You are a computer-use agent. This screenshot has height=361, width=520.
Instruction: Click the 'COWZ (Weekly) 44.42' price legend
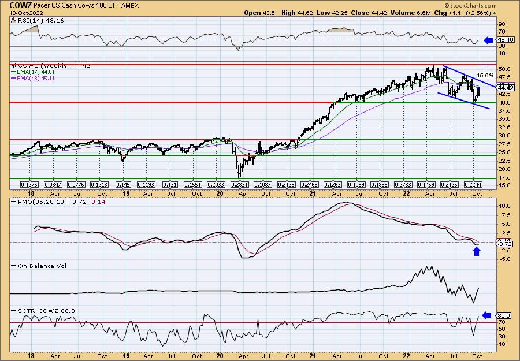(x=51, y=66)
